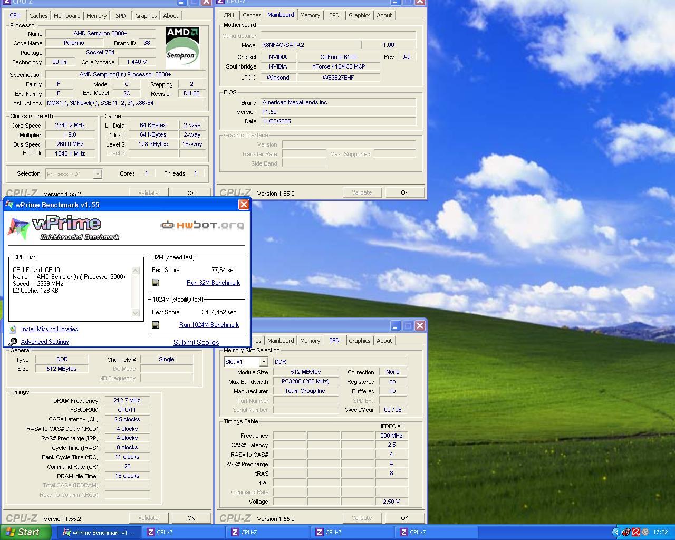Select CPU tab in the Mainboard window
Image resolution: width=675 pixels, height=540 pixels.
click(228, 15)
